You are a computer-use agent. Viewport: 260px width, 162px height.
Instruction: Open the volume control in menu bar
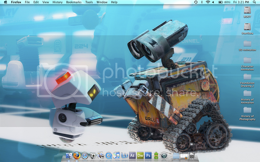tap(214, 2)
